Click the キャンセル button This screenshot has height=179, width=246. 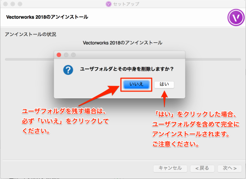click(x=170, y=168)
